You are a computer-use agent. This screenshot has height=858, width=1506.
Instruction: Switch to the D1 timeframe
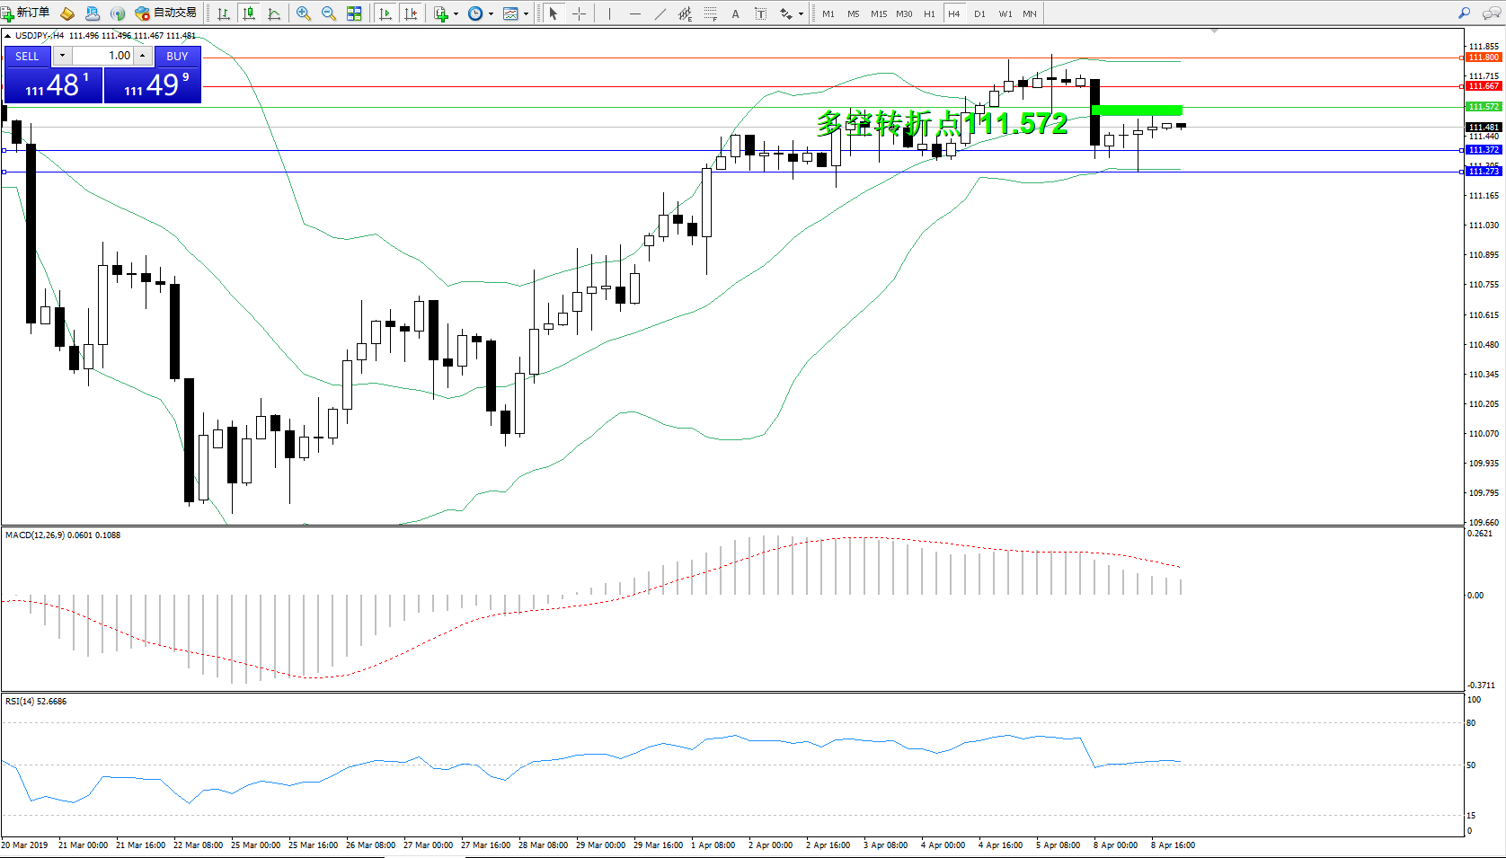(979, 13)
